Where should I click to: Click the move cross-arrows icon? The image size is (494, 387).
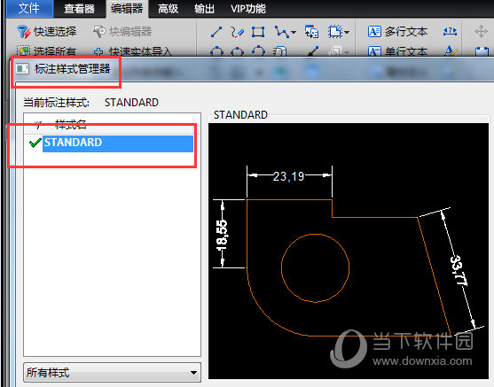tap(481, 32)
